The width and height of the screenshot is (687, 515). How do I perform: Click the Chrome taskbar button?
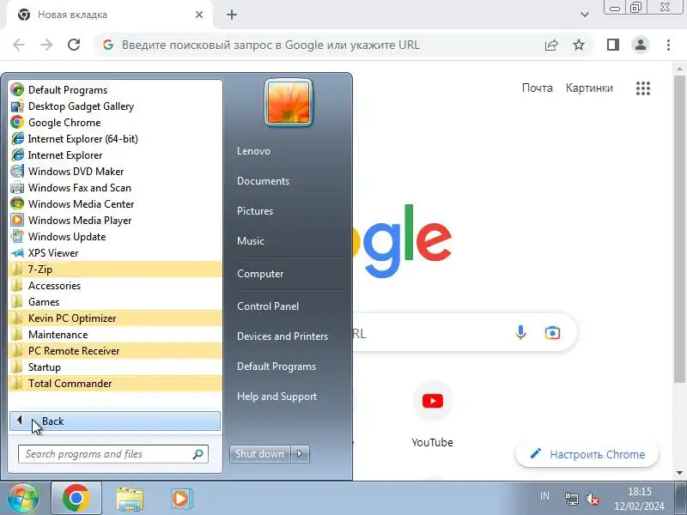click(x=76, y=498)
